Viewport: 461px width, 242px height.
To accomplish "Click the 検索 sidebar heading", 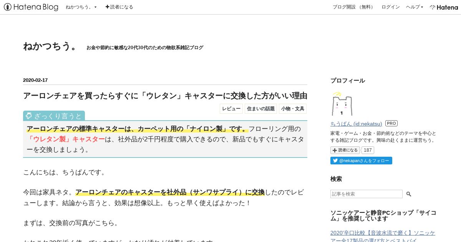I will click(336, 179).
